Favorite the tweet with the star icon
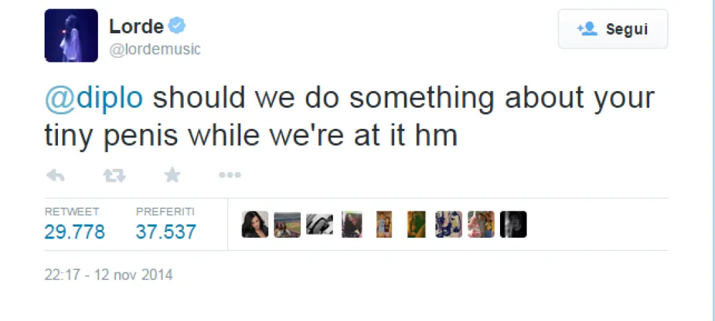Viewport: 715px width, 321px height. (172, 175)
